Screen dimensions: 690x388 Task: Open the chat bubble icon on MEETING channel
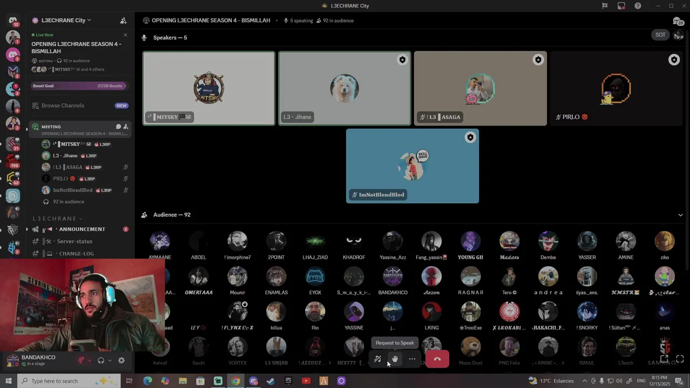(119, 127)
